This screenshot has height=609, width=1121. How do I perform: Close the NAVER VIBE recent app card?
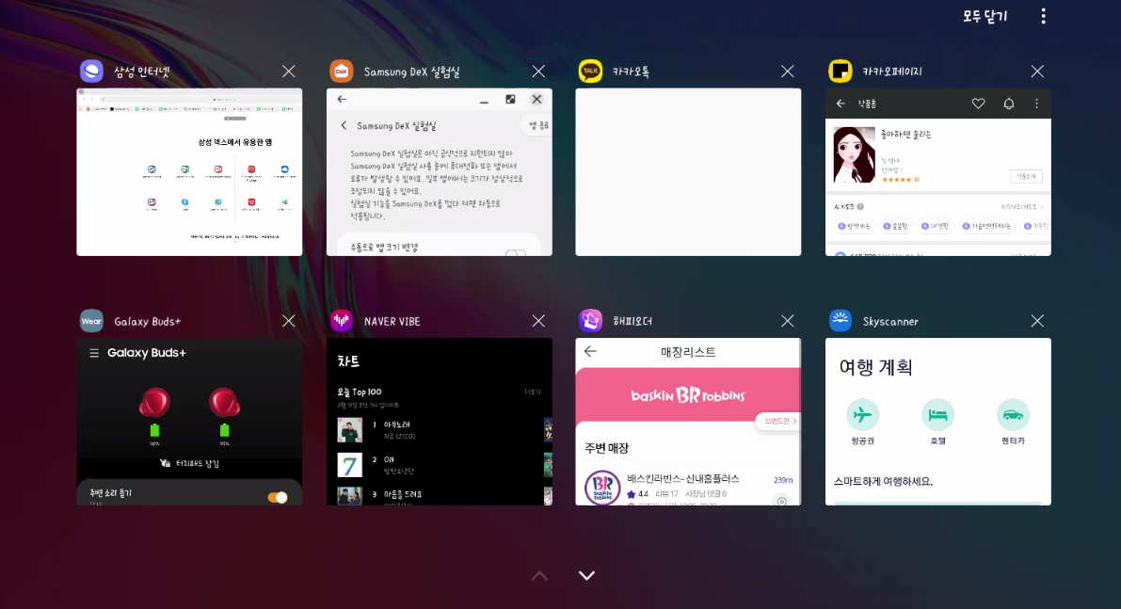(x=538, y=321)
